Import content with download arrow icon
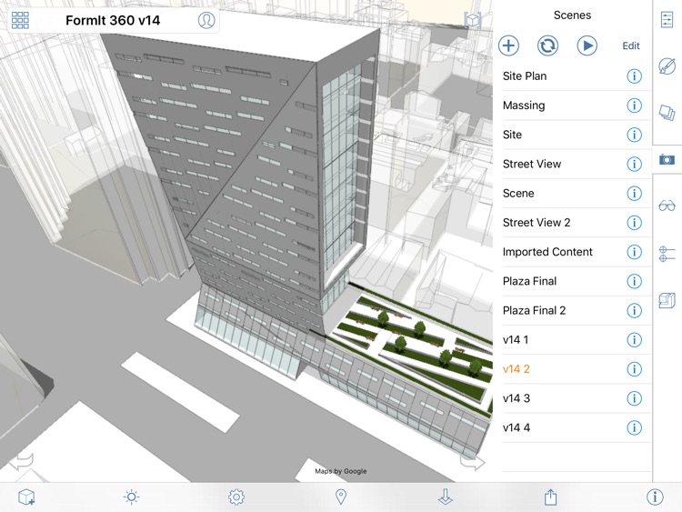This screenshot has width=682, height=512. tap(446, 497)
